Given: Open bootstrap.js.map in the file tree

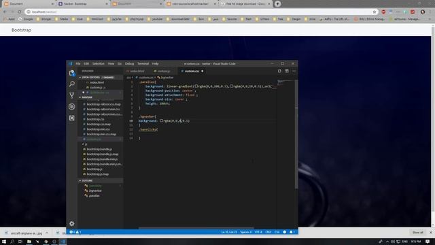Looking at the screenshot, I should (x=98, y=174).
